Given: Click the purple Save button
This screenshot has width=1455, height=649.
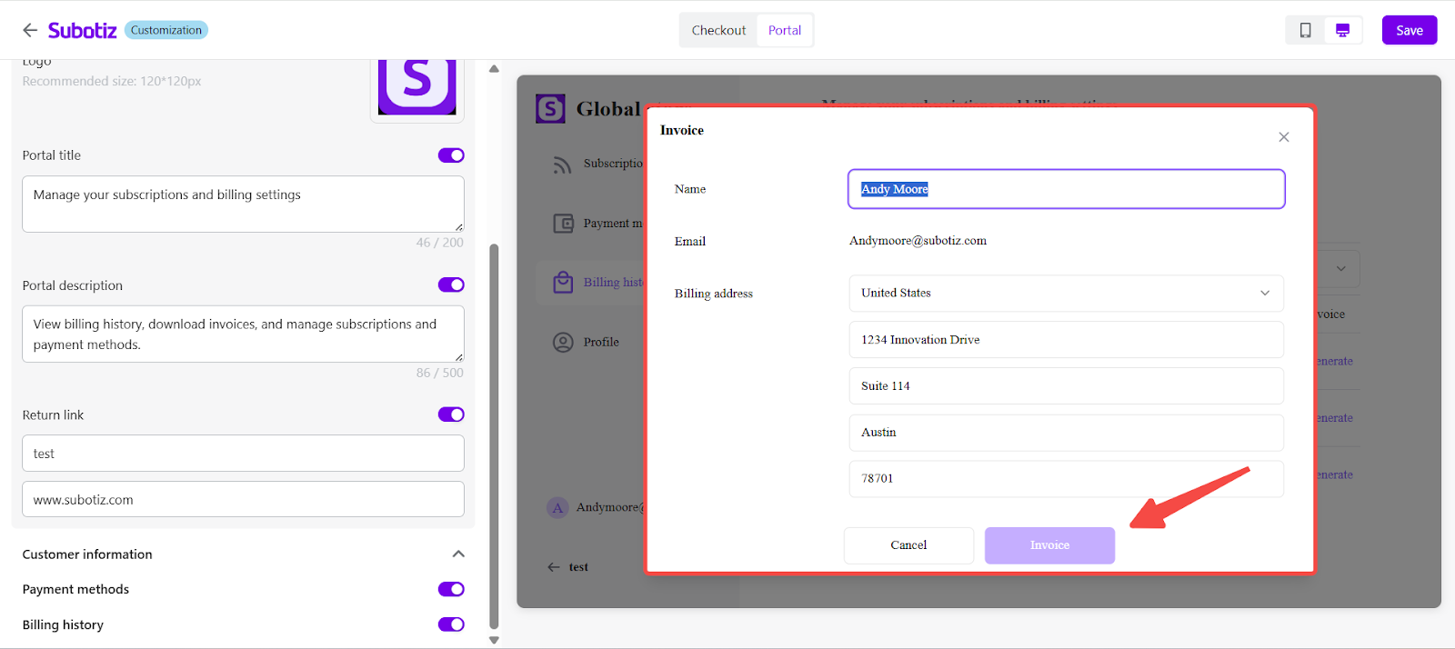Looking at the screenshot, I should point(1409,30).
